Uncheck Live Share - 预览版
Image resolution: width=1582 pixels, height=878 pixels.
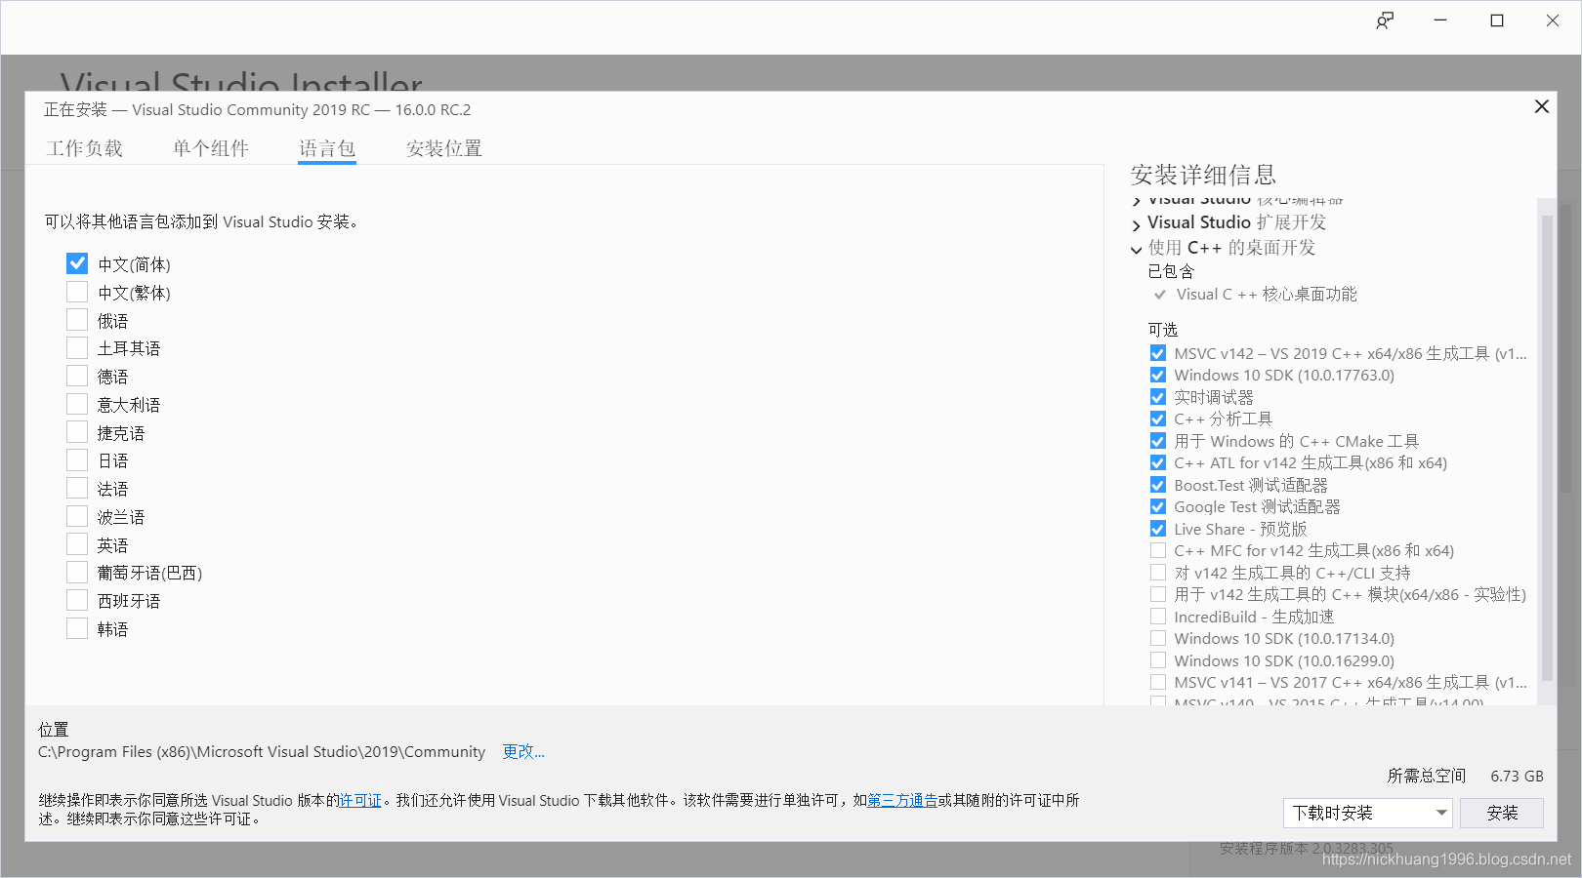tap(1158, 528)
